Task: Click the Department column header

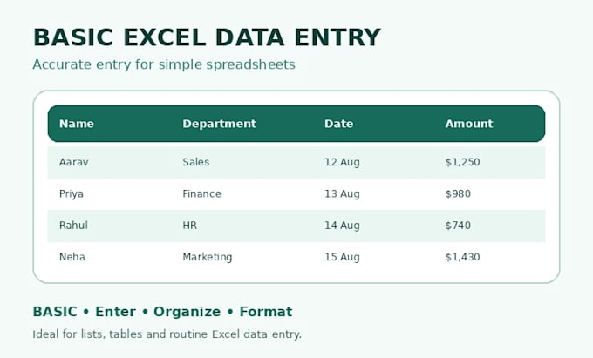Action: [220, 124]
